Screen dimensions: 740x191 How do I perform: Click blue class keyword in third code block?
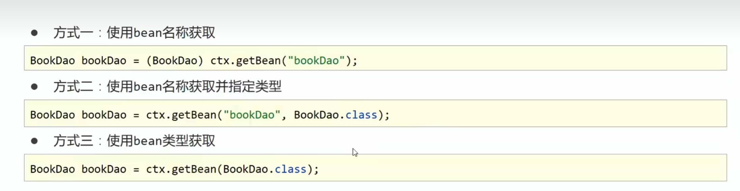tap(290, 169)
